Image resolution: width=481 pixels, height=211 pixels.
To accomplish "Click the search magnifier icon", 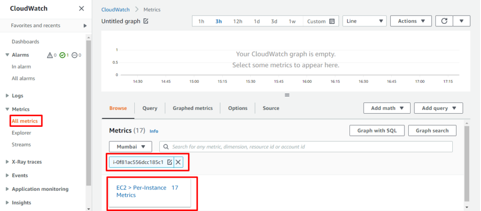I will pyautogui.click(x=166, y=147).
